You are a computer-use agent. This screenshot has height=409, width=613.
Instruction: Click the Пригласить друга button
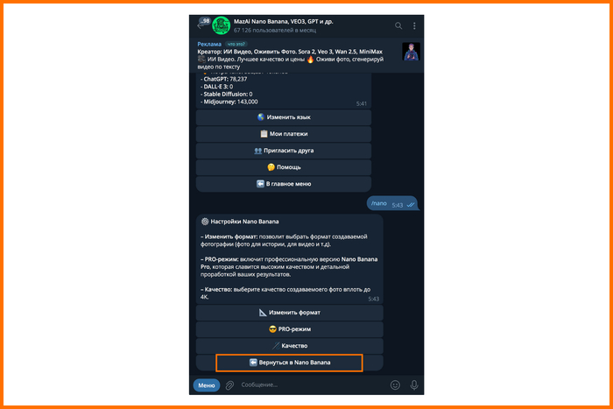[284, 151]
